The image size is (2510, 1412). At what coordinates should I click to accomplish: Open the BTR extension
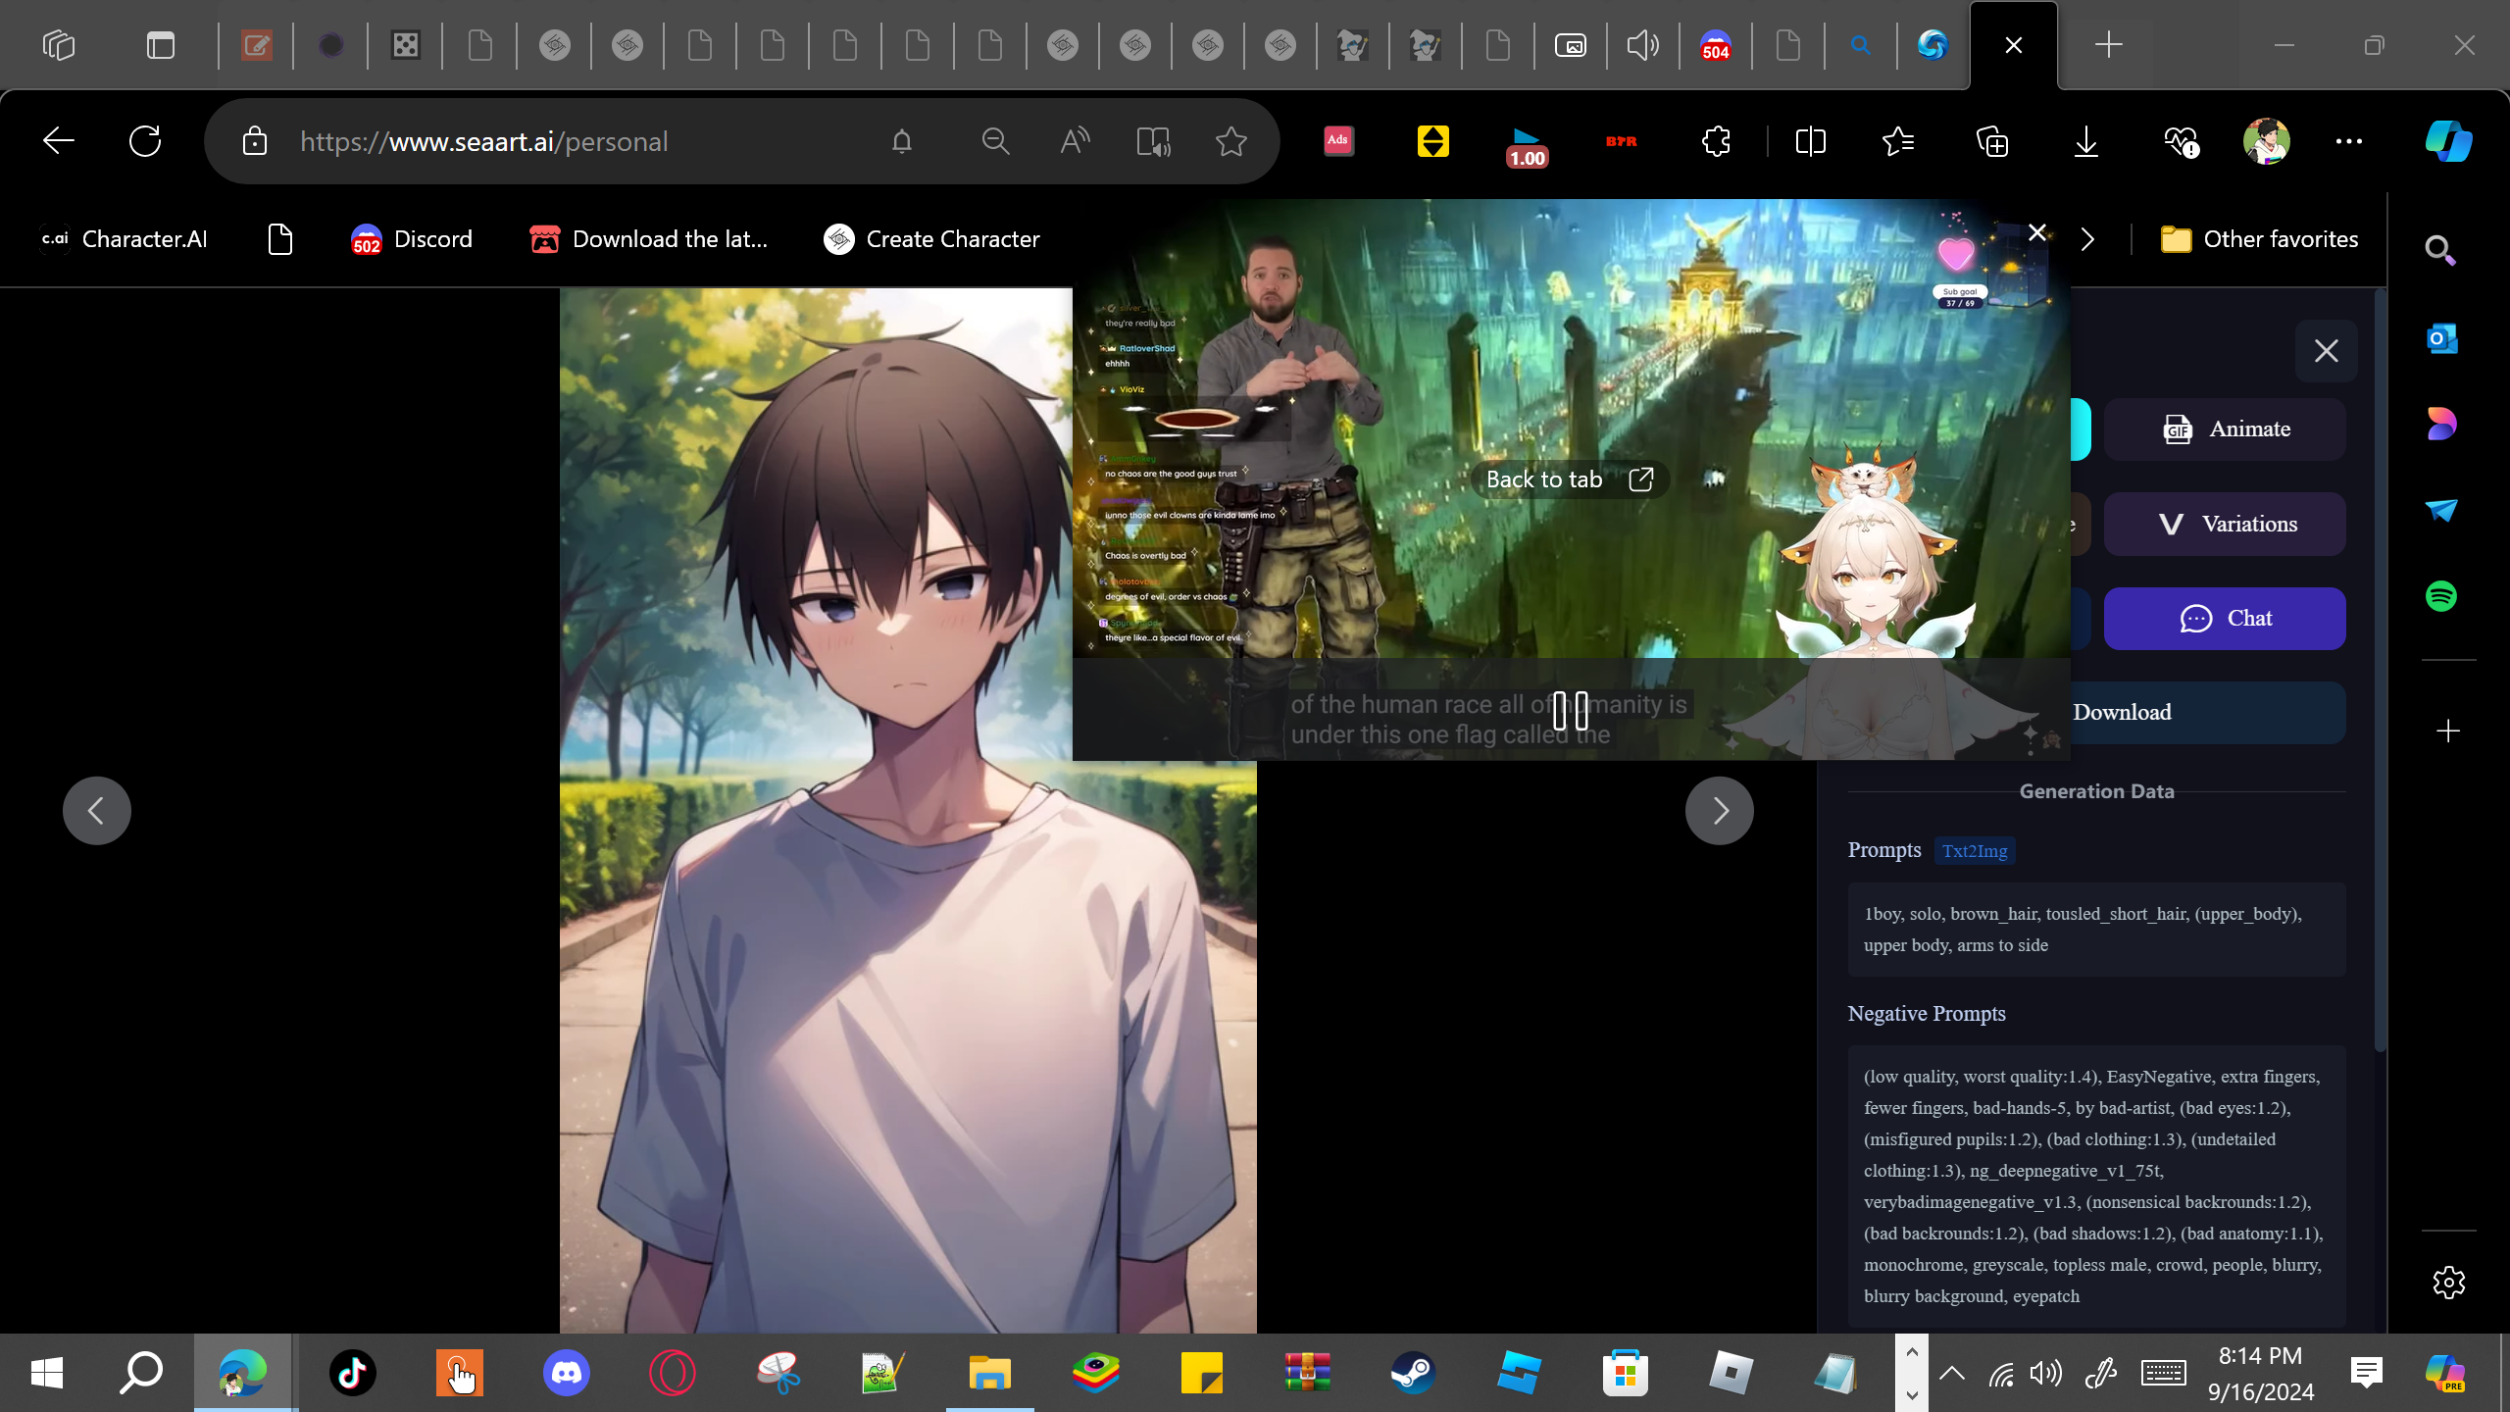[x=1622, y=141]
